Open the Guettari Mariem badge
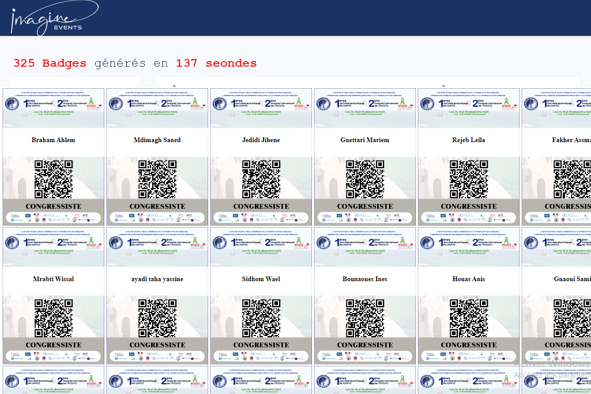 coord(365,157)
